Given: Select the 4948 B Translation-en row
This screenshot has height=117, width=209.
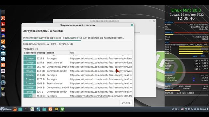Looking at the screenshot, I should click(78, 83).
